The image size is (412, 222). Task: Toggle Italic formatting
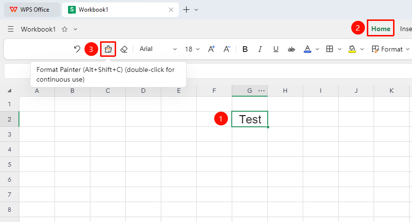click(260, 49)
